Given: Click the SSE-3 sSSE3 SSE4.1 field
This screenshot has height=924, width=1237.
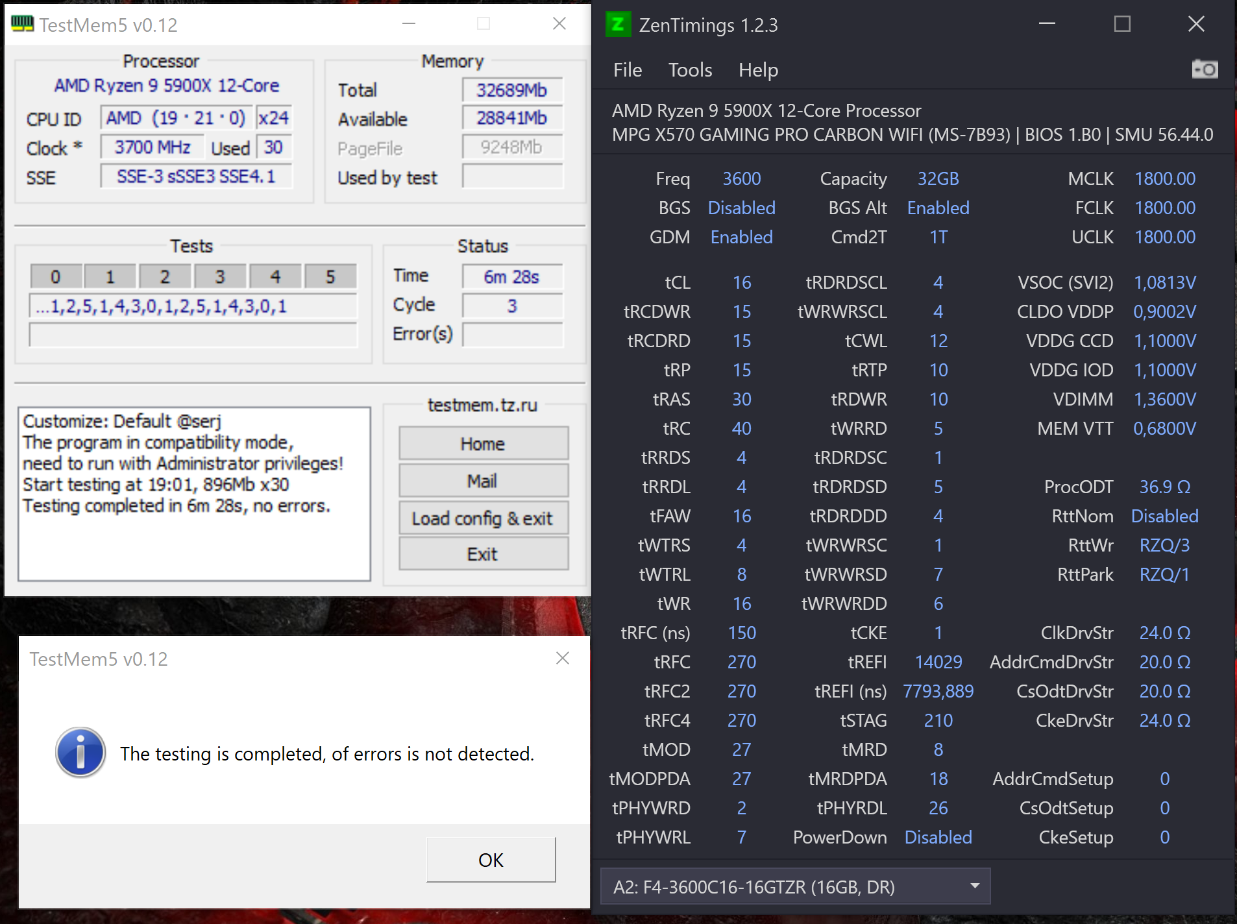Looking at the screenshot, I should pos(196,176).
